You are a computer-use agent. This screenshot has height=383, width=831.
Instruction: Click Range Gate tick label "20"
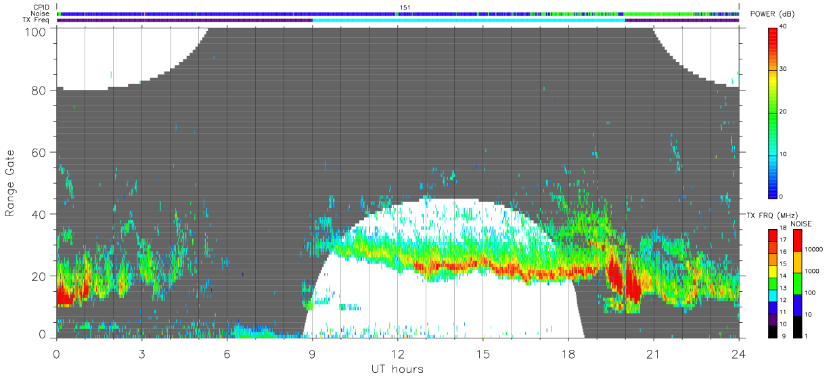click(x=41, y=276)
